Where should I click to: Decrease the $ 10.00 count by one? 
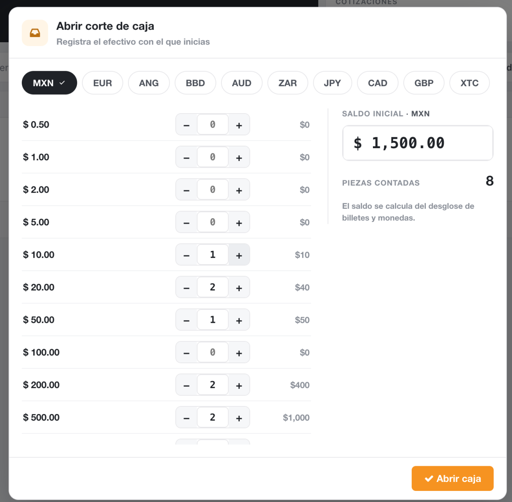click(186, 255)
